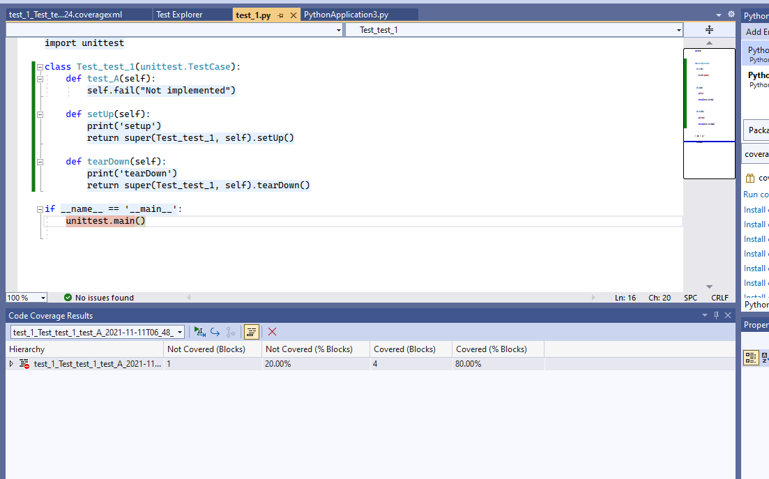Screen dimensions: 769x479
Task: Open the settings gear on the tab bar
Action: pyautogui.click(x=731, y=13)
